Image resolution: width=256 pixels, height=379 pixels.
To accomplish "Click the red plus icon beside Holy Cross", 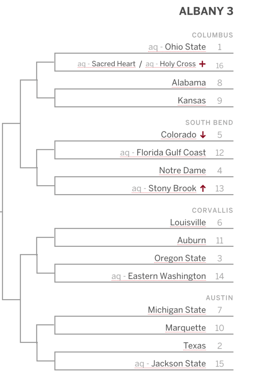I will pyautogui.click(x=202, y=64).
